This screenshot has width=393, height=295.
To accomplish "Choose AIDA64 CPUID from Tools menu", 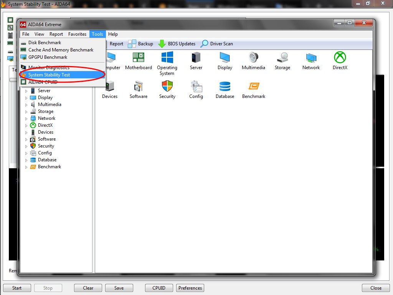I will pos(62,82).
